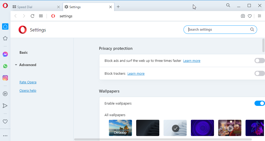Enable Block ads toggle
The height and width of the screenshot is (141, 265).
pos(259,61)
